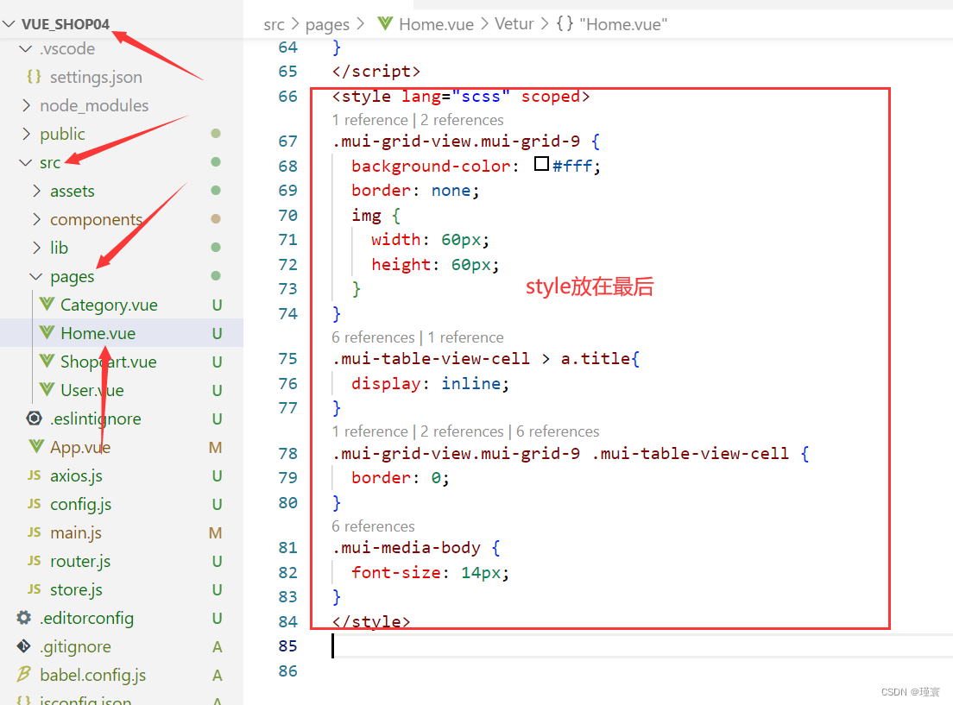Select the src breadcrumb segment
The width and height of the screenshot is (953, 705).
coord(274,24)
